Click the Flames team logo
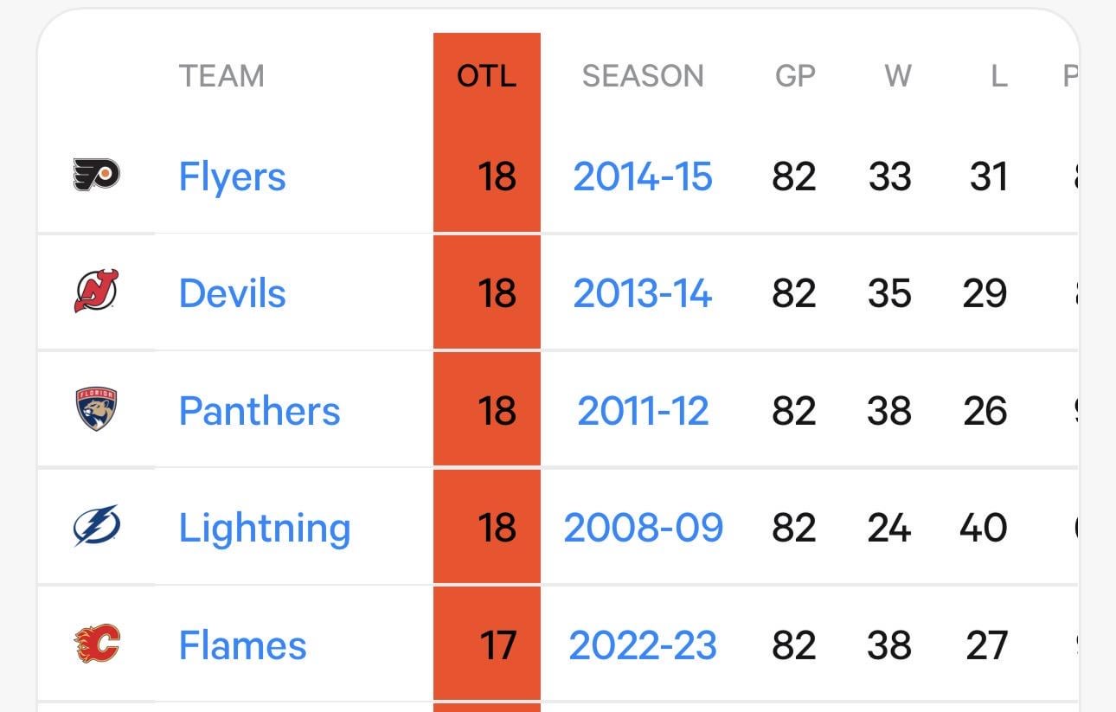The width and height of the screenshot is (1116, 712). pyautogui.click(x=96, y=644)
